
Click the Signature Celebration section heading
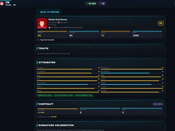pyautogui.click(x=56, y=125)
